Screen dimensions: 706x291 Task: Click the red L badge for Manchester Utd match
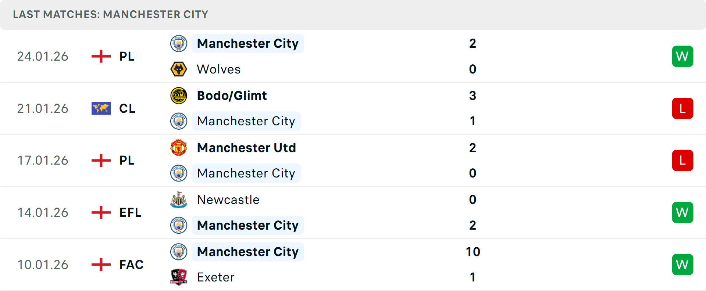pos(682,161)
